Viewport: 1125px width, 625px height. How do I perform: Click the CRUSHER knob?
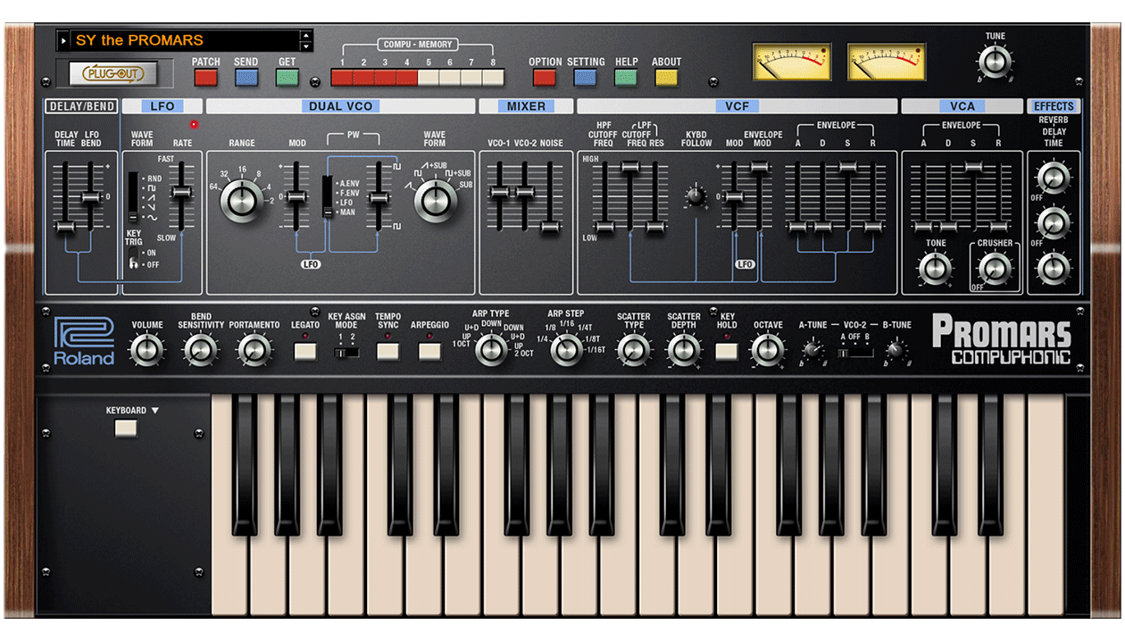[995, 268]
